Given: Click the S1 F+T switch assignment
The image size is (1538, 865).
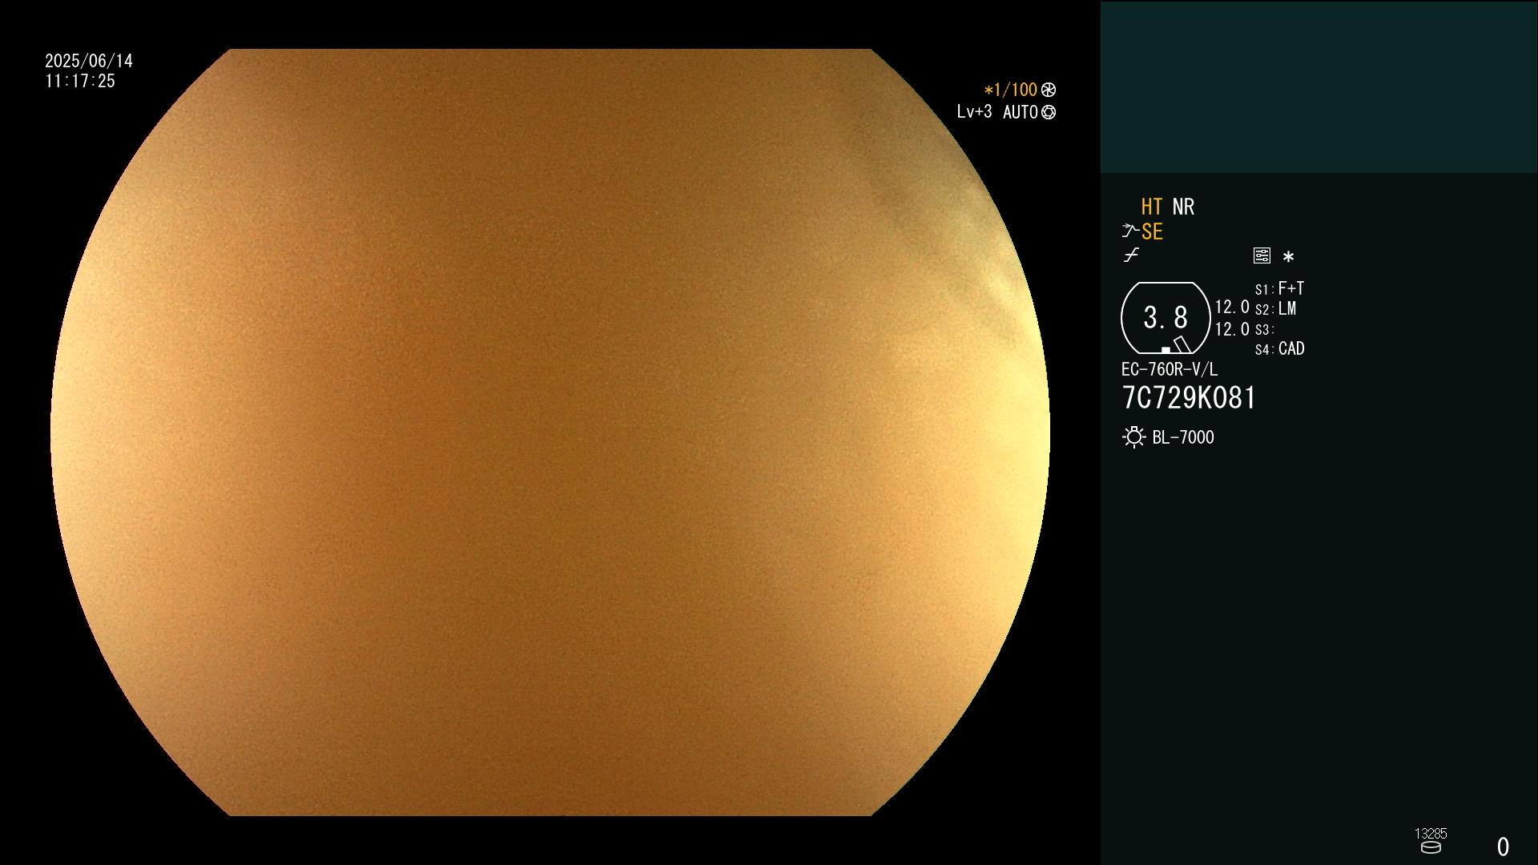Looking at the screenshot, I should tap(1279, 288).
